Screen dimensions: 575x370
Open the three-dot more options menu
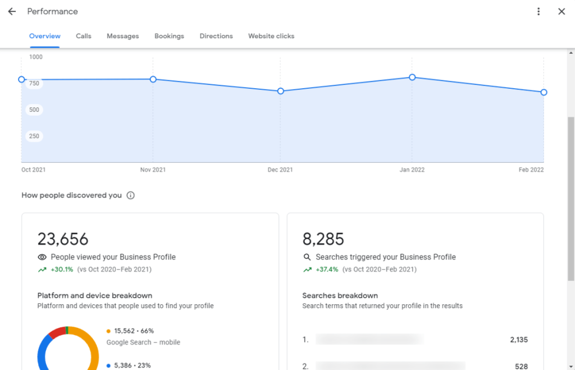[x=539, y=11]
